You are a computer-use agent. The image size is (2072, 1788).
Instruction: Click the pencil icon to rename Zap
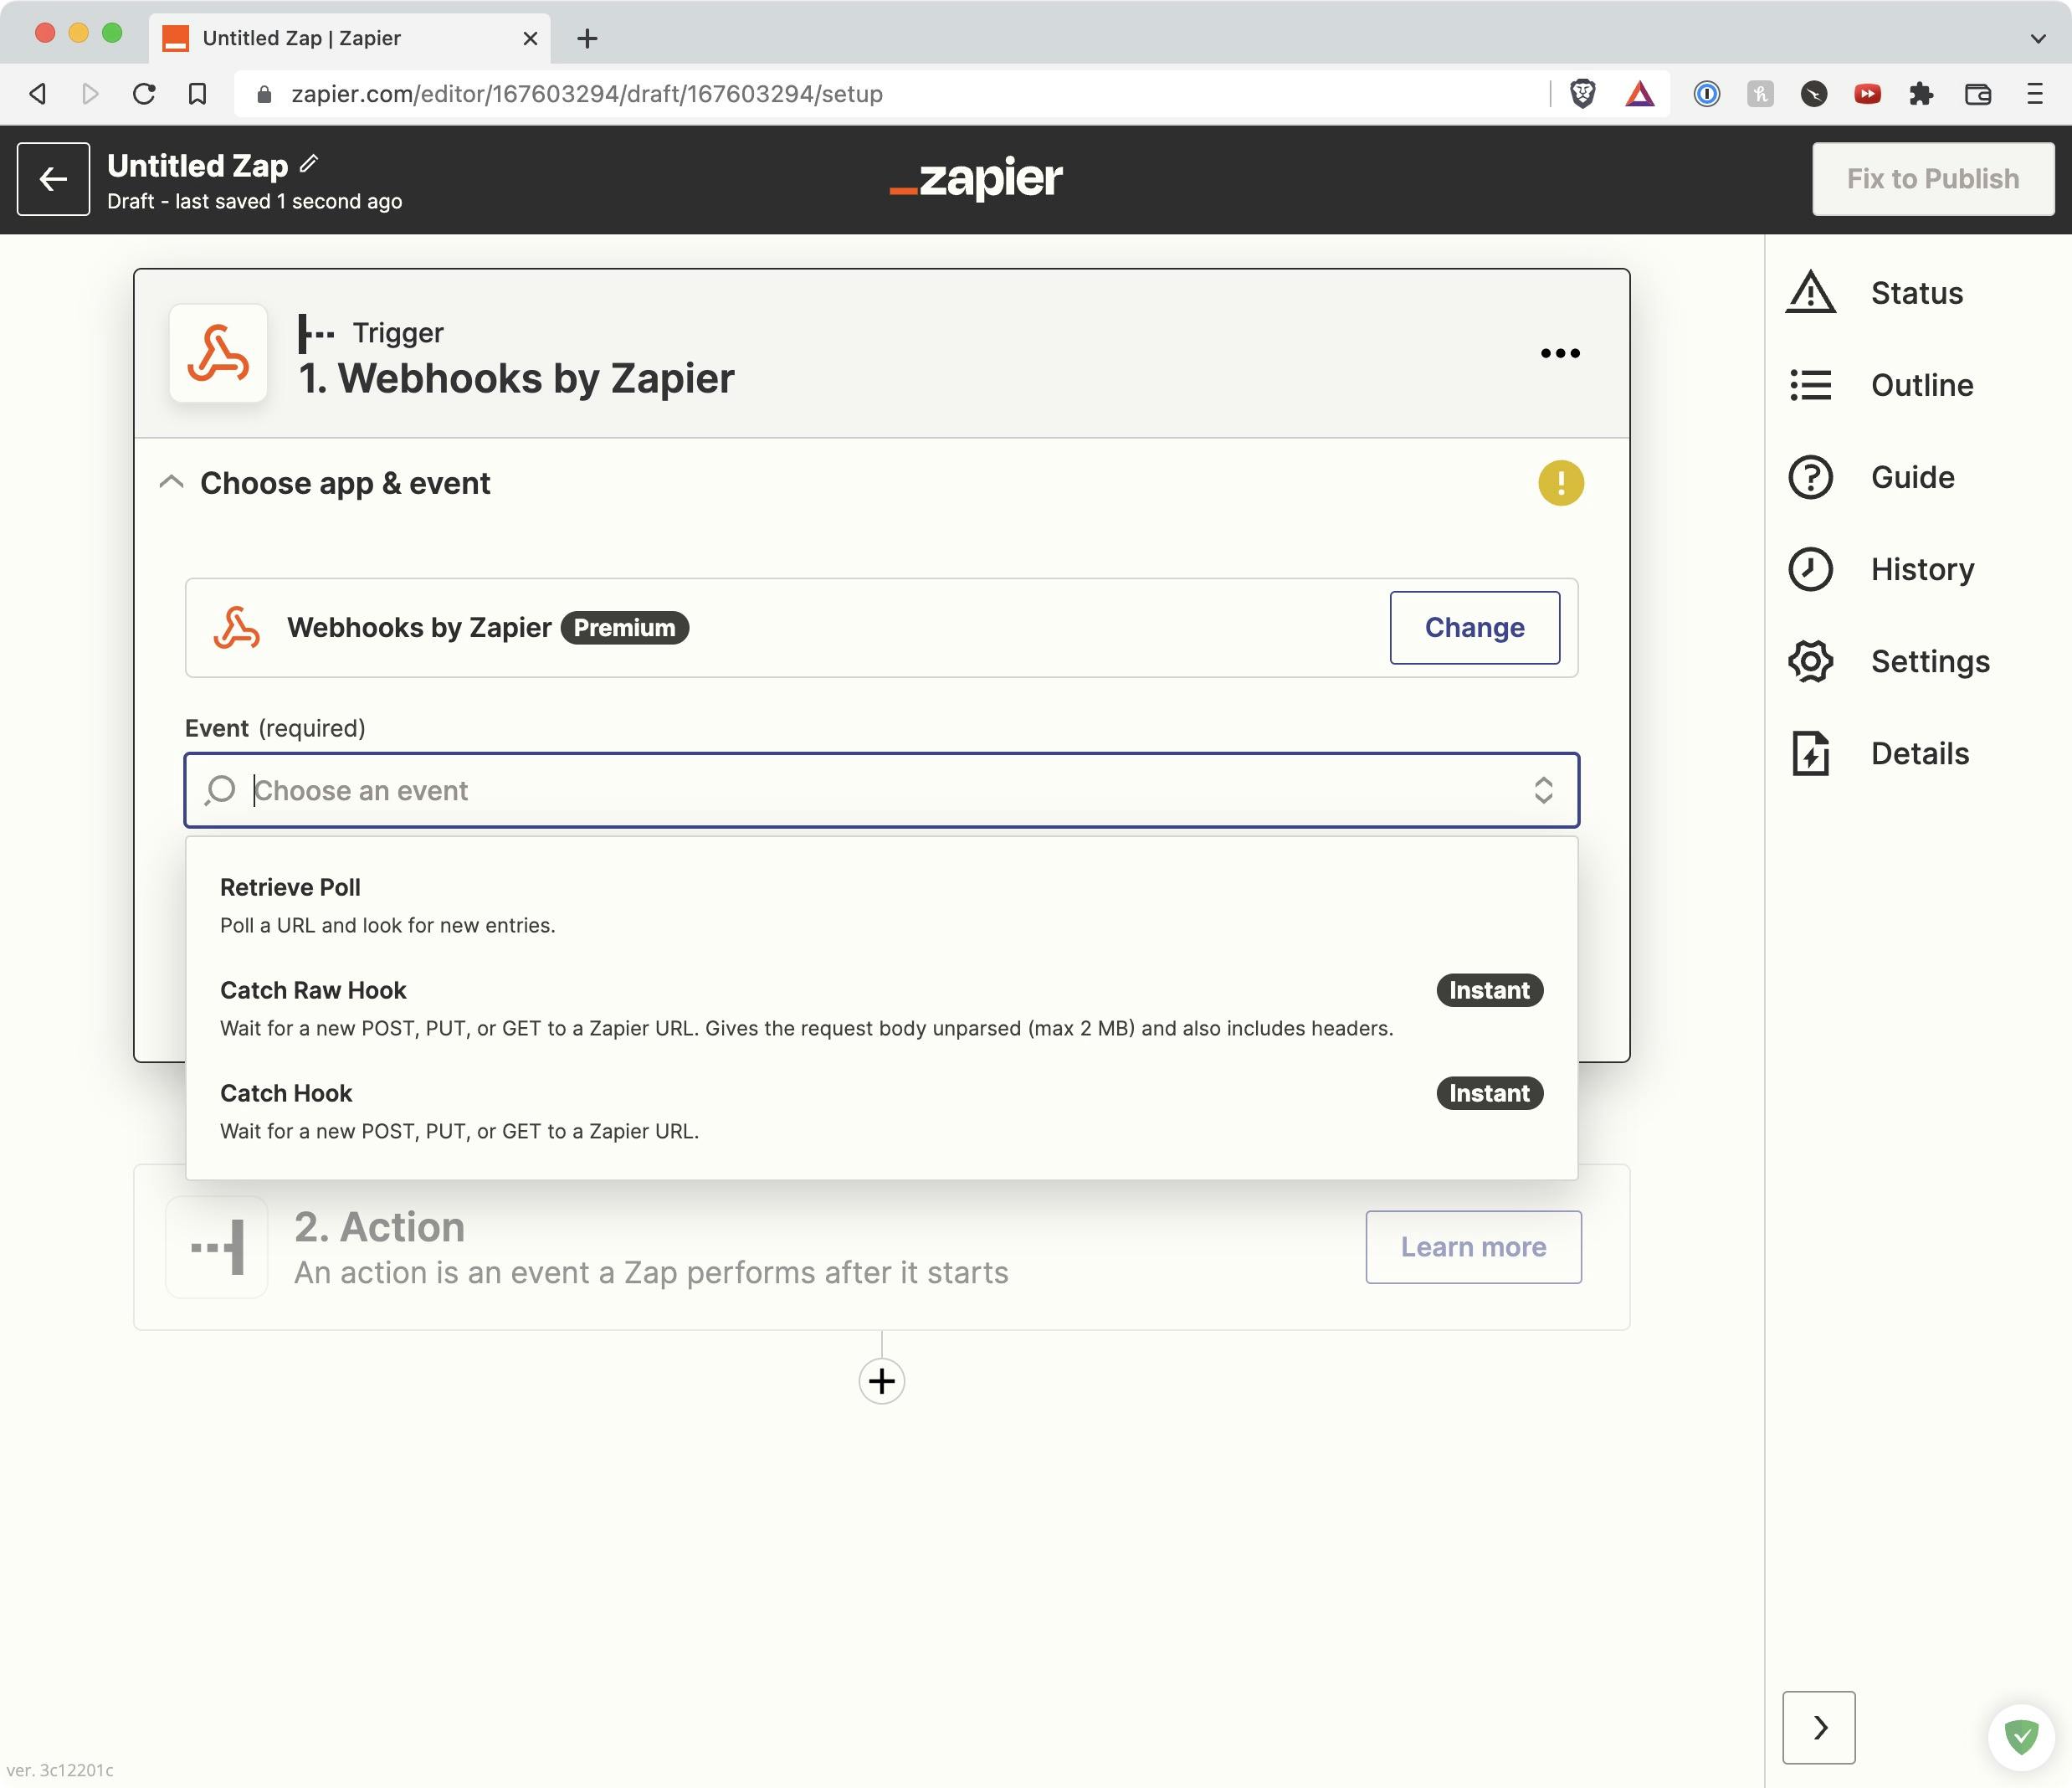[309, 163]
